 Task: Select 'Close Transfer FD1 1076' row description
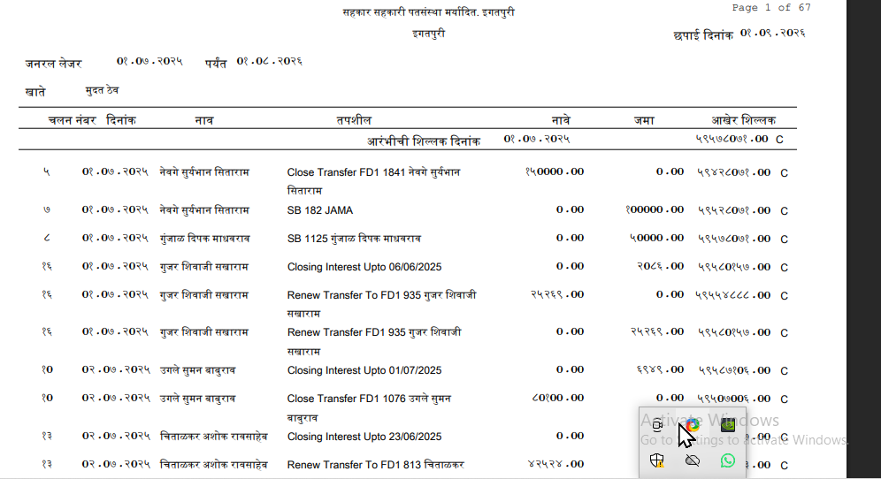[x=369, y=407]
